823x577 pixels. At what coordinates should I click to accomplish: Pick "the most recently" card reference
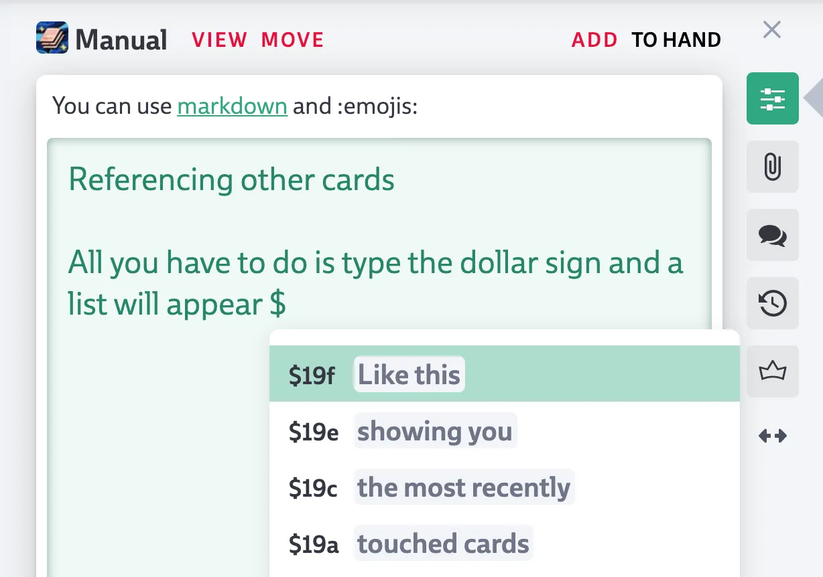click(464, 487)
